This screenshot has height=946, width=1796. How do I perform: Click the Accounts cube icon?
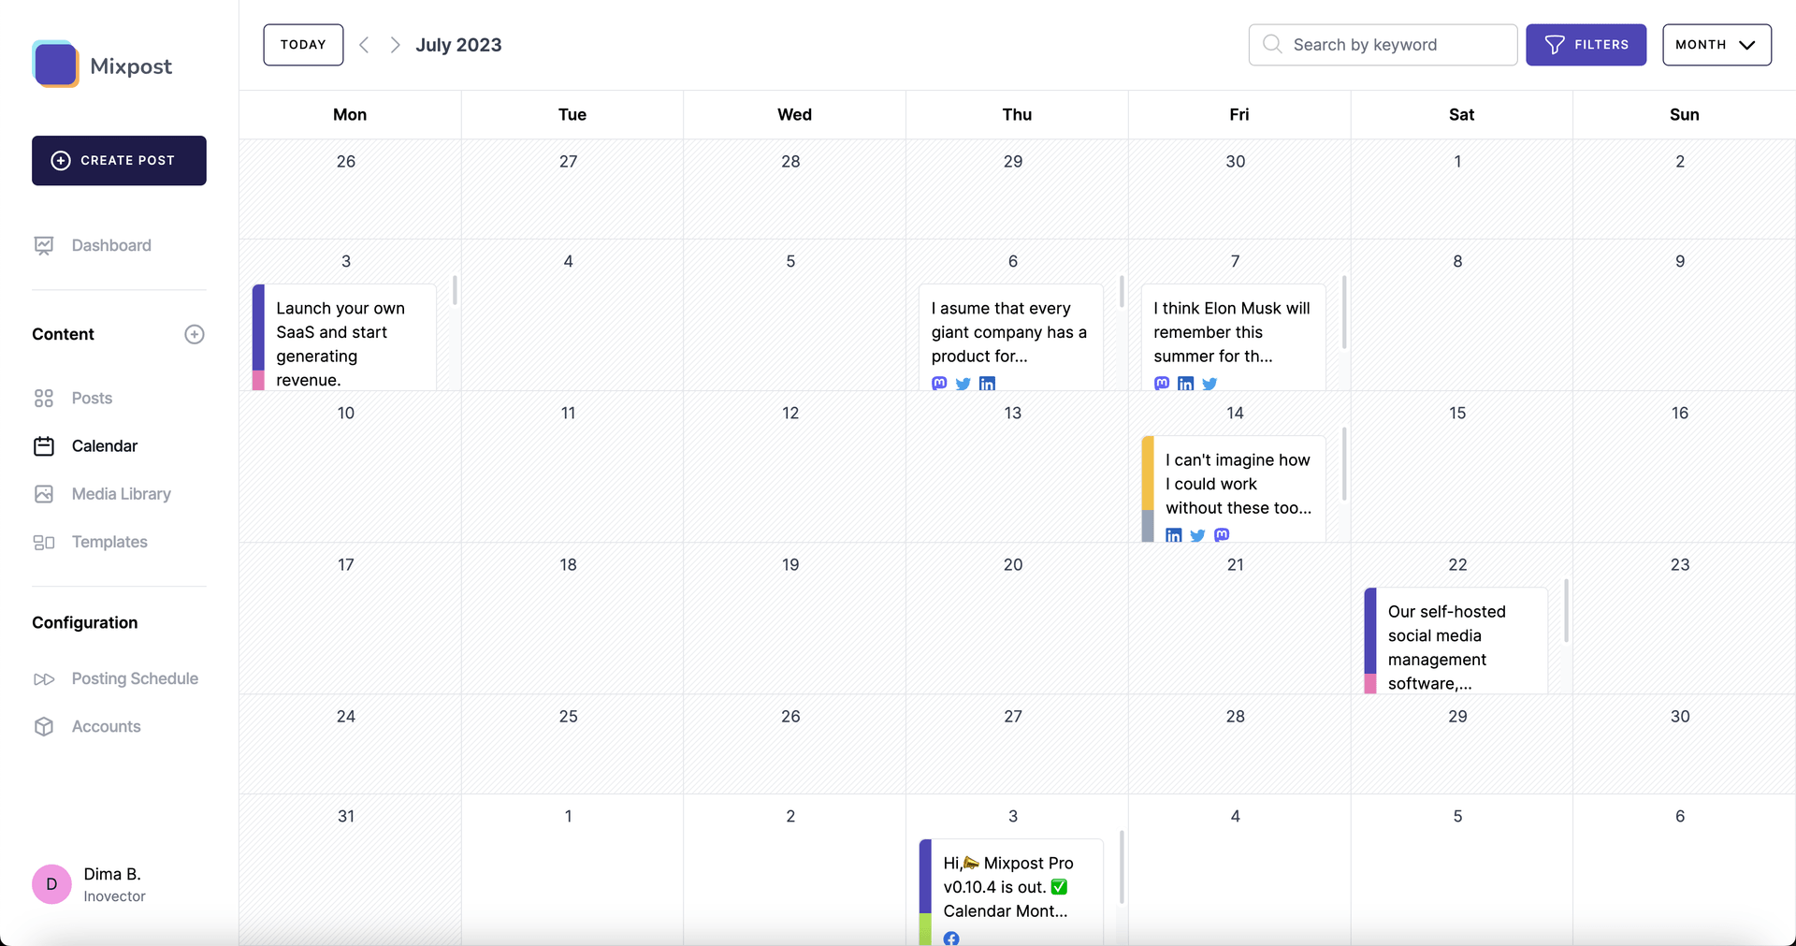point(44,726)
